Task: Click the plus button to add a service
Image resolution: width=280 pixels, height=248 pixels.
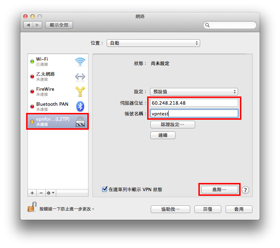Action: [x=32, y=193]
